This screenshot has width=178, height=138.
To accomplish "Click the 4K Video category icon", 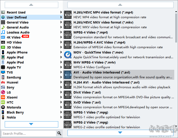I will pyautogui.click(x=3, y=37).
